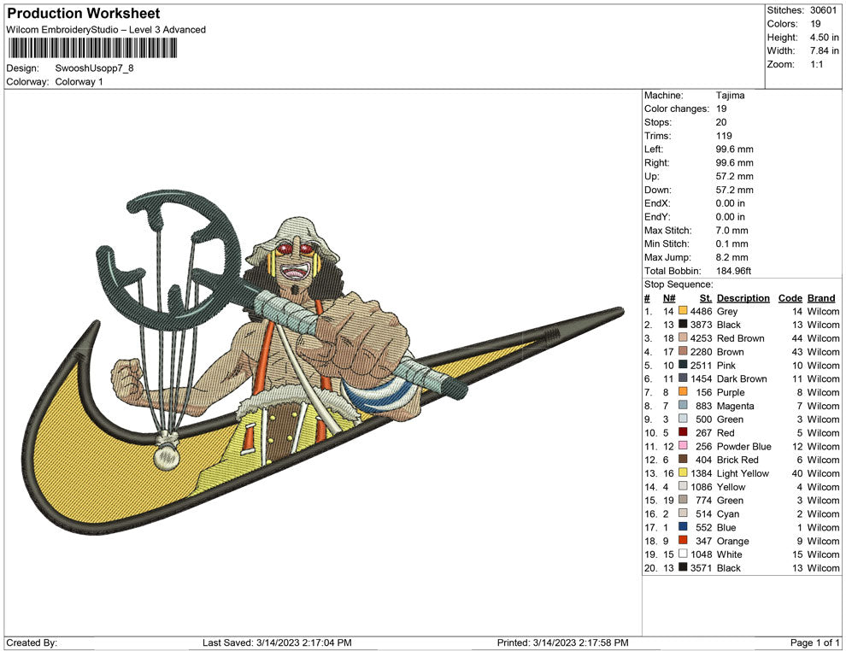Pick the Dark Brown 1454 swatch
The image size is (846, 651).
683,378
